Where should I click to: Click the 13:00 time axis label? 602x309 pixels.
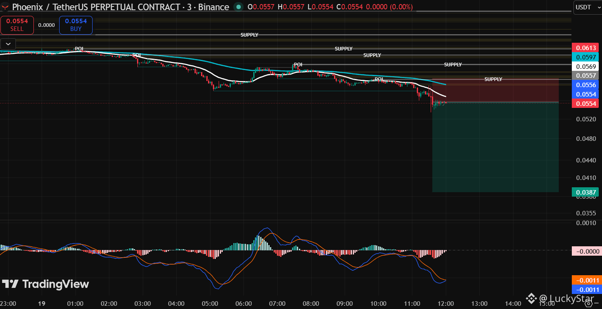tap(479, 303)
